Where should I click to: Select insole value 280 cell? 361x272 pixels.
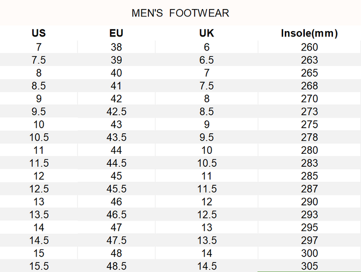[x=309, y=150]
